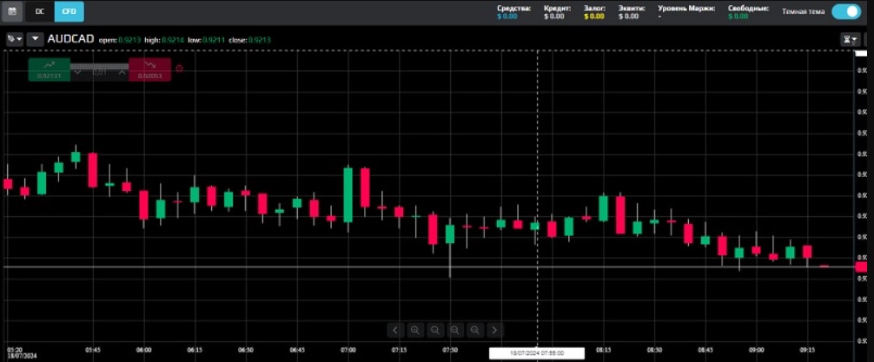
Task: Click the crosshair time label 18/07/2024 07:55:00
Action: (537, 353)
